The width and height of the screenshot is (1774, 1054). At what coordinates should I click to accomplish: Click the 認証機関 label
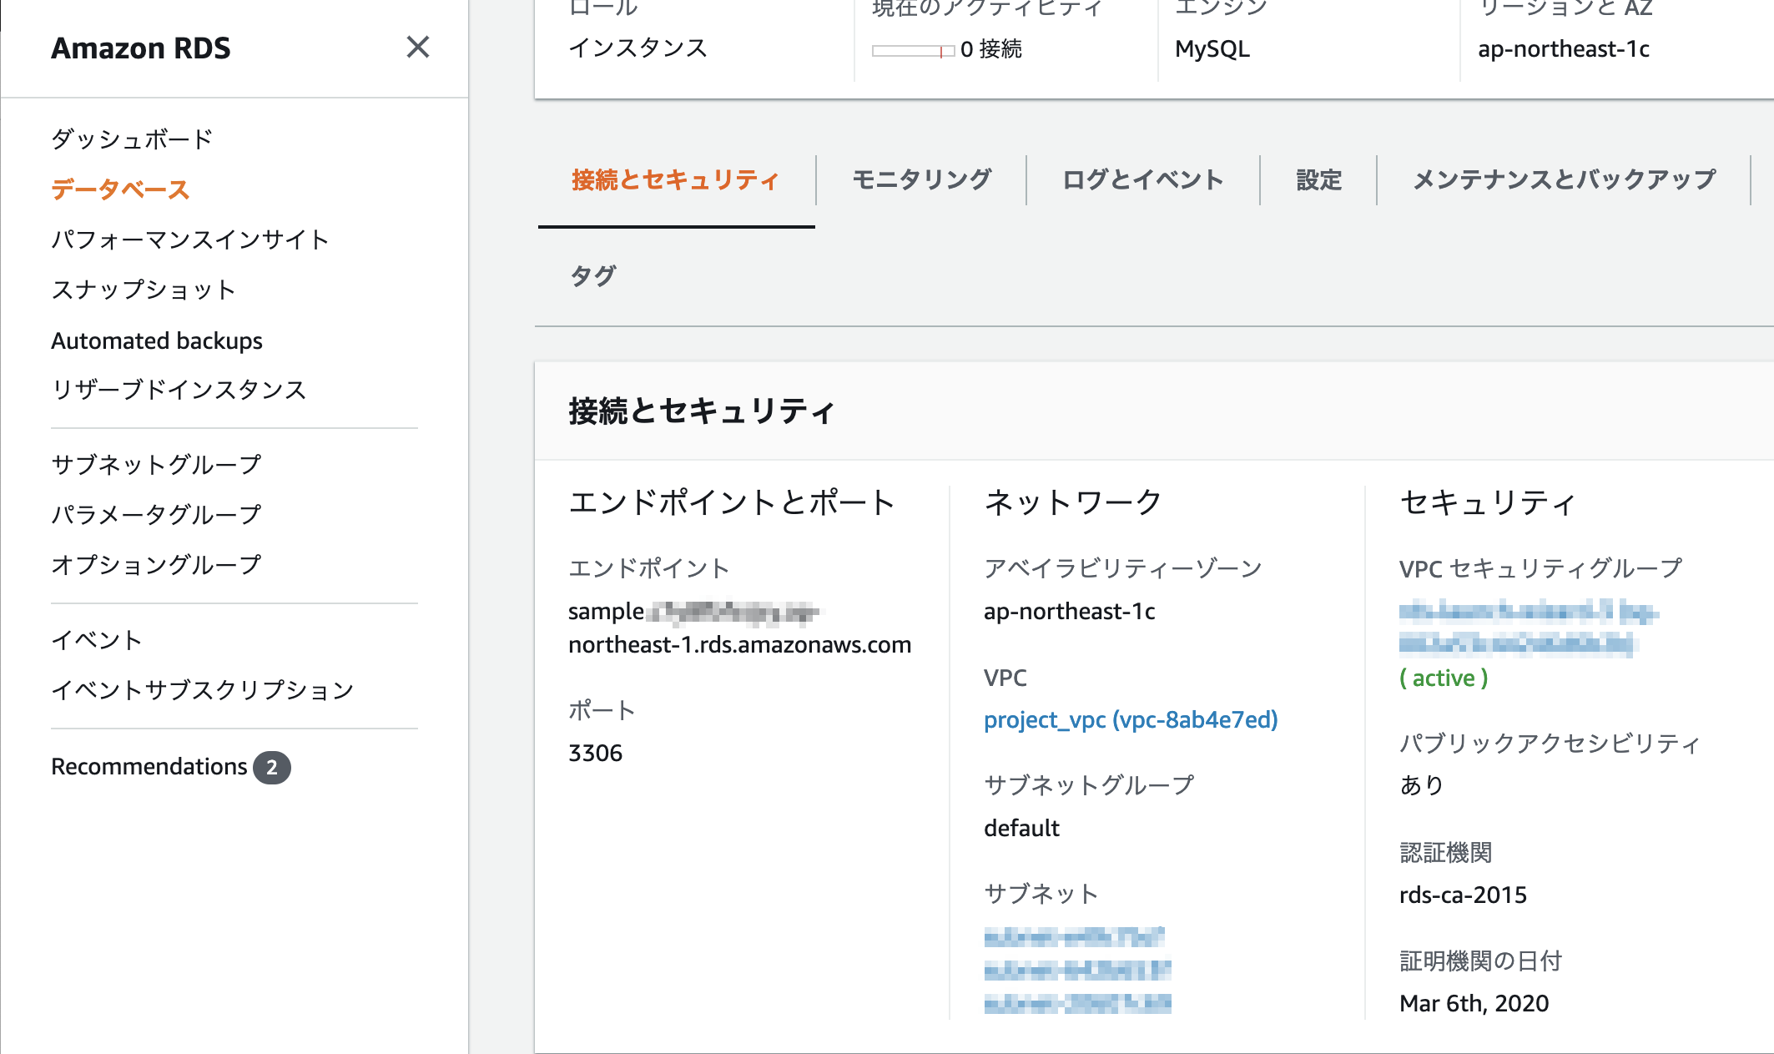[1446, 853]
